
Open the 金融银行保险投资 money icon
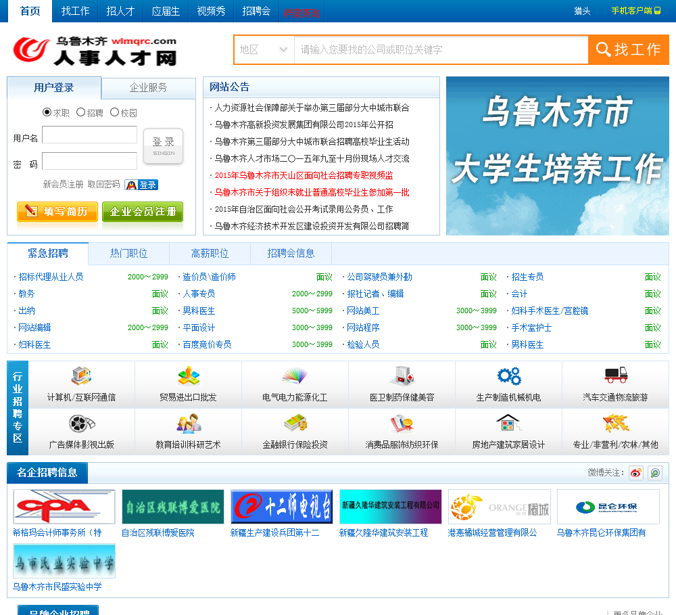tap(295, 423)
